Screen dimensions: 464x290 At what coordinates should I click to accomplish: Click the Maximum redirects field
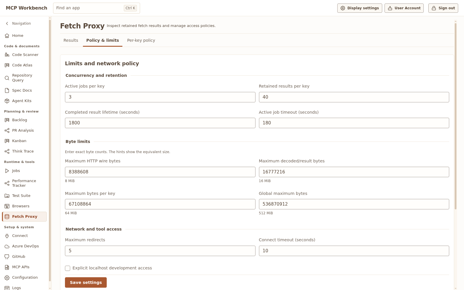point(160,251)
